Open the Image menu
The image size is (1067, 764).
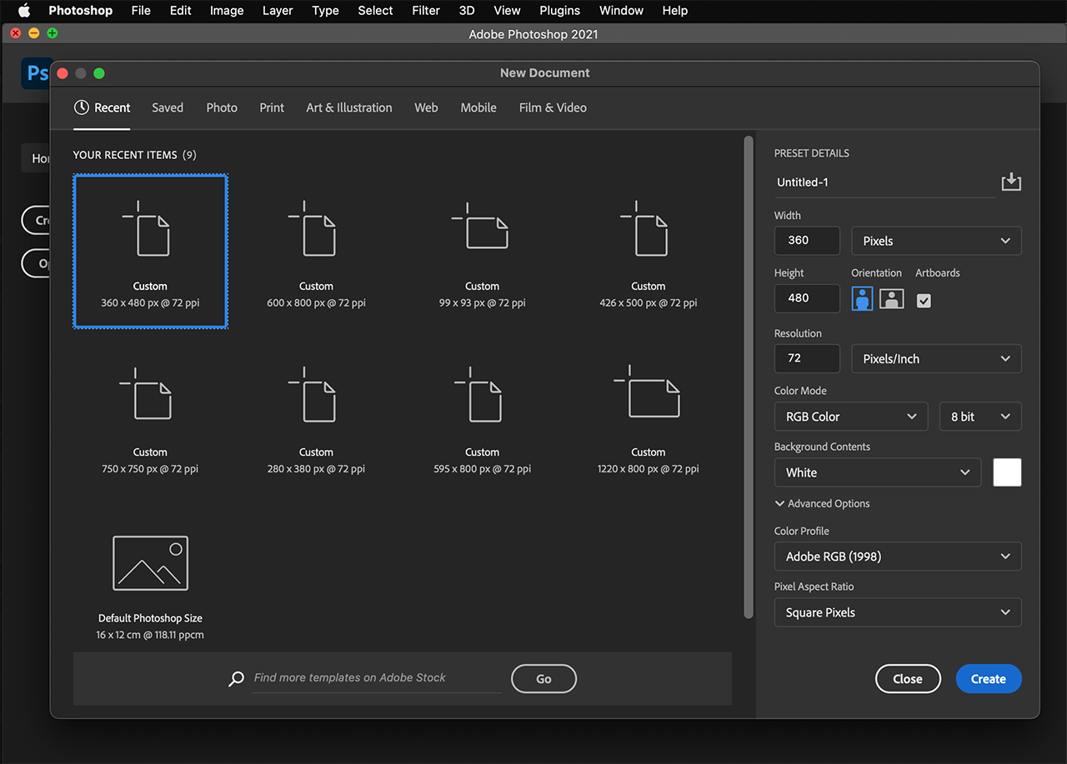227,11
